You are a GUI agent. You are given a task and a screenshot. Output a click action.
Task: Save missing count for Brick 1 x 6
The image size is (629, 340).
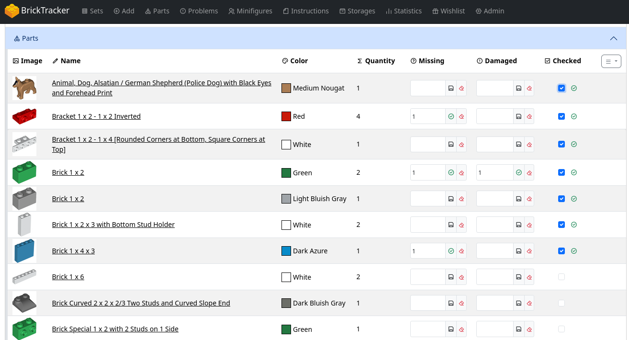(x=451, y=277)
